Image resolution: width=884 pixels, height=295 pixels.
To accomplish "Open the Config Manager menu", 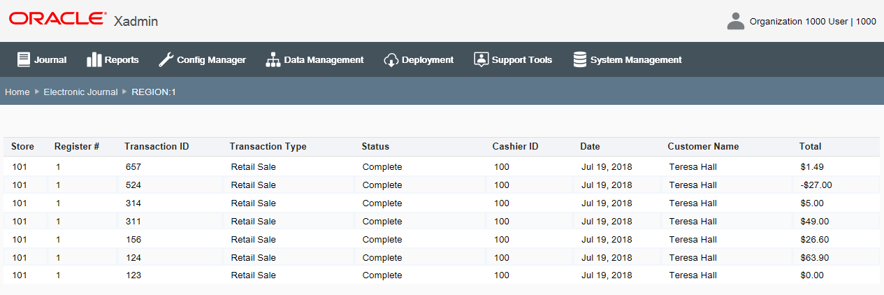I will click(x=202, y=59).
